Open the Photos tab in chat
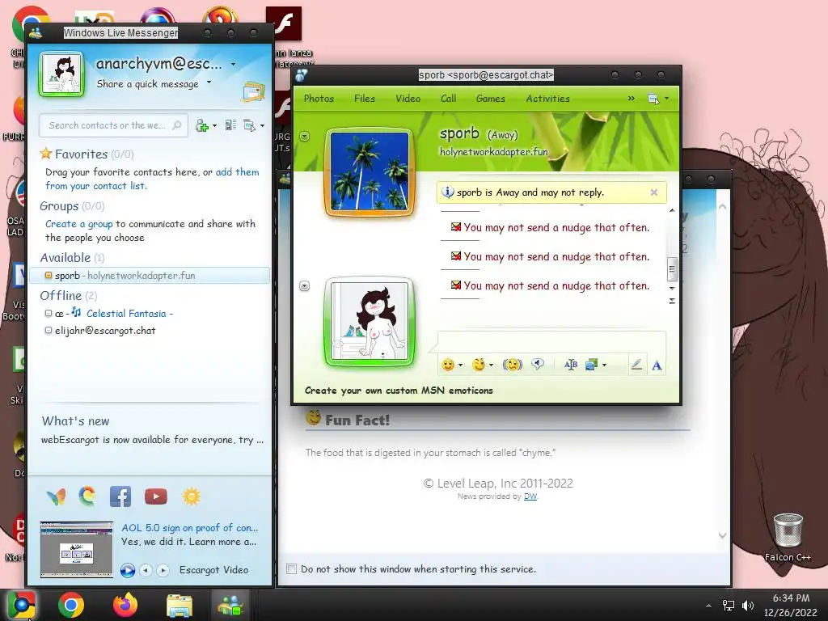 [319, 99]
